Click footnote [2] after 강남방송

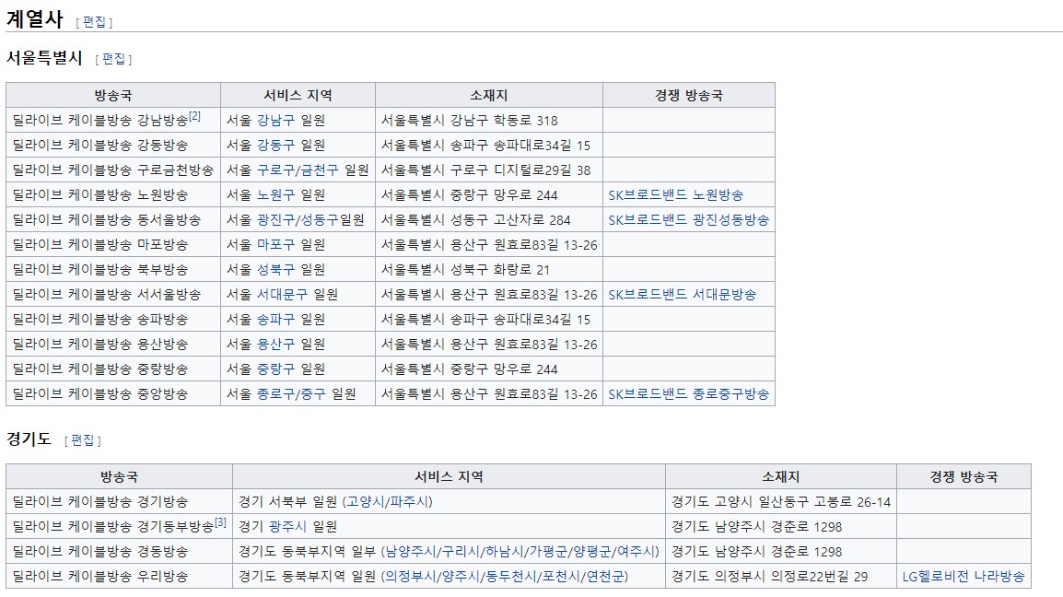[x=194, y=116]
